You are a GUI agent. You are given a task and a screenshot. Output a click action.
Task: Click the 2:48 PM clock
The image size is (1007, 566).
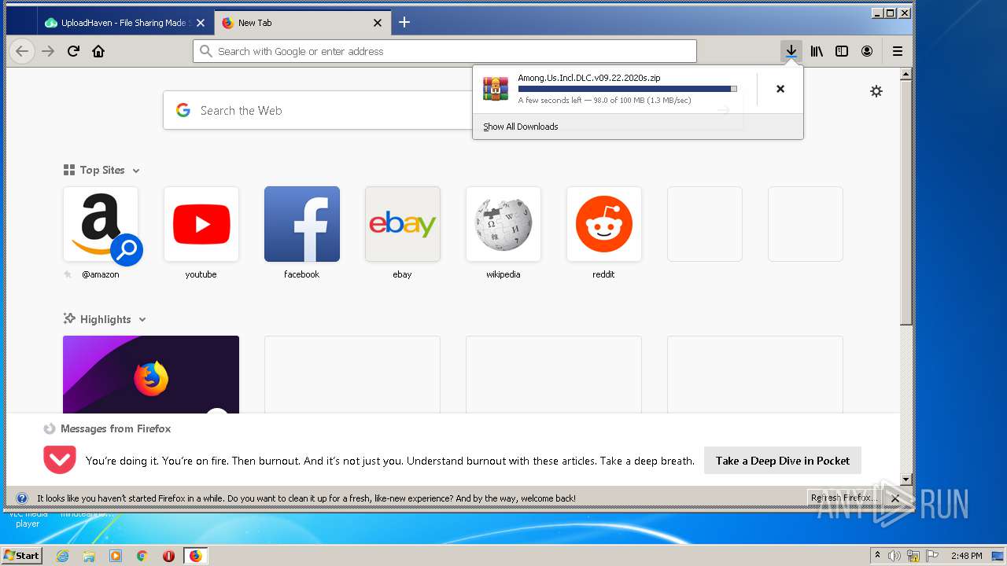click(x=966, y=556)
